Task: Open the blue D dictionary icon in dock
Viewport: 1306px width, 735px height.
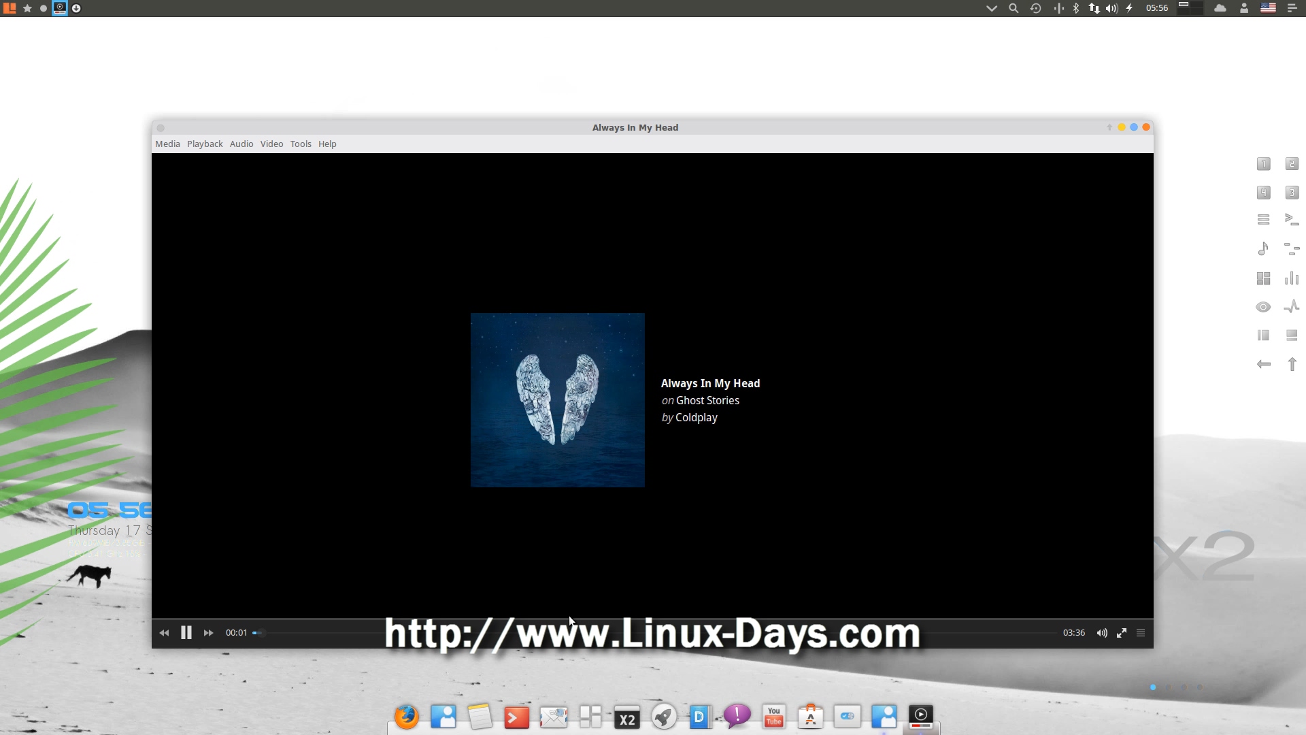Action: click(700, 717)
